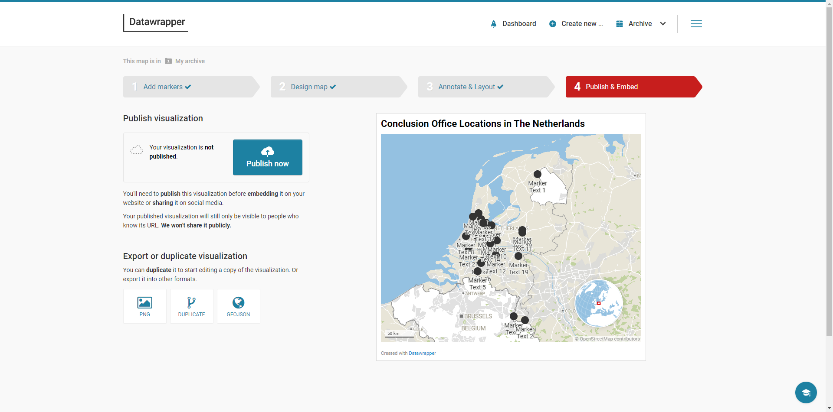Go to step 3 Annotate & Layout
The height and width of the screenshot is (412, 833).
click(485, 87)
